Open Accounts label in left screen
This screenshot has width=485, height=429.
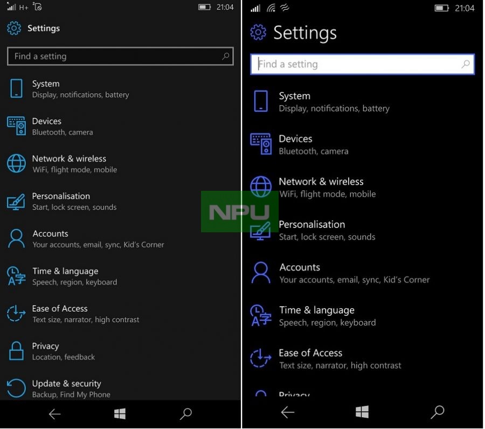51,233
